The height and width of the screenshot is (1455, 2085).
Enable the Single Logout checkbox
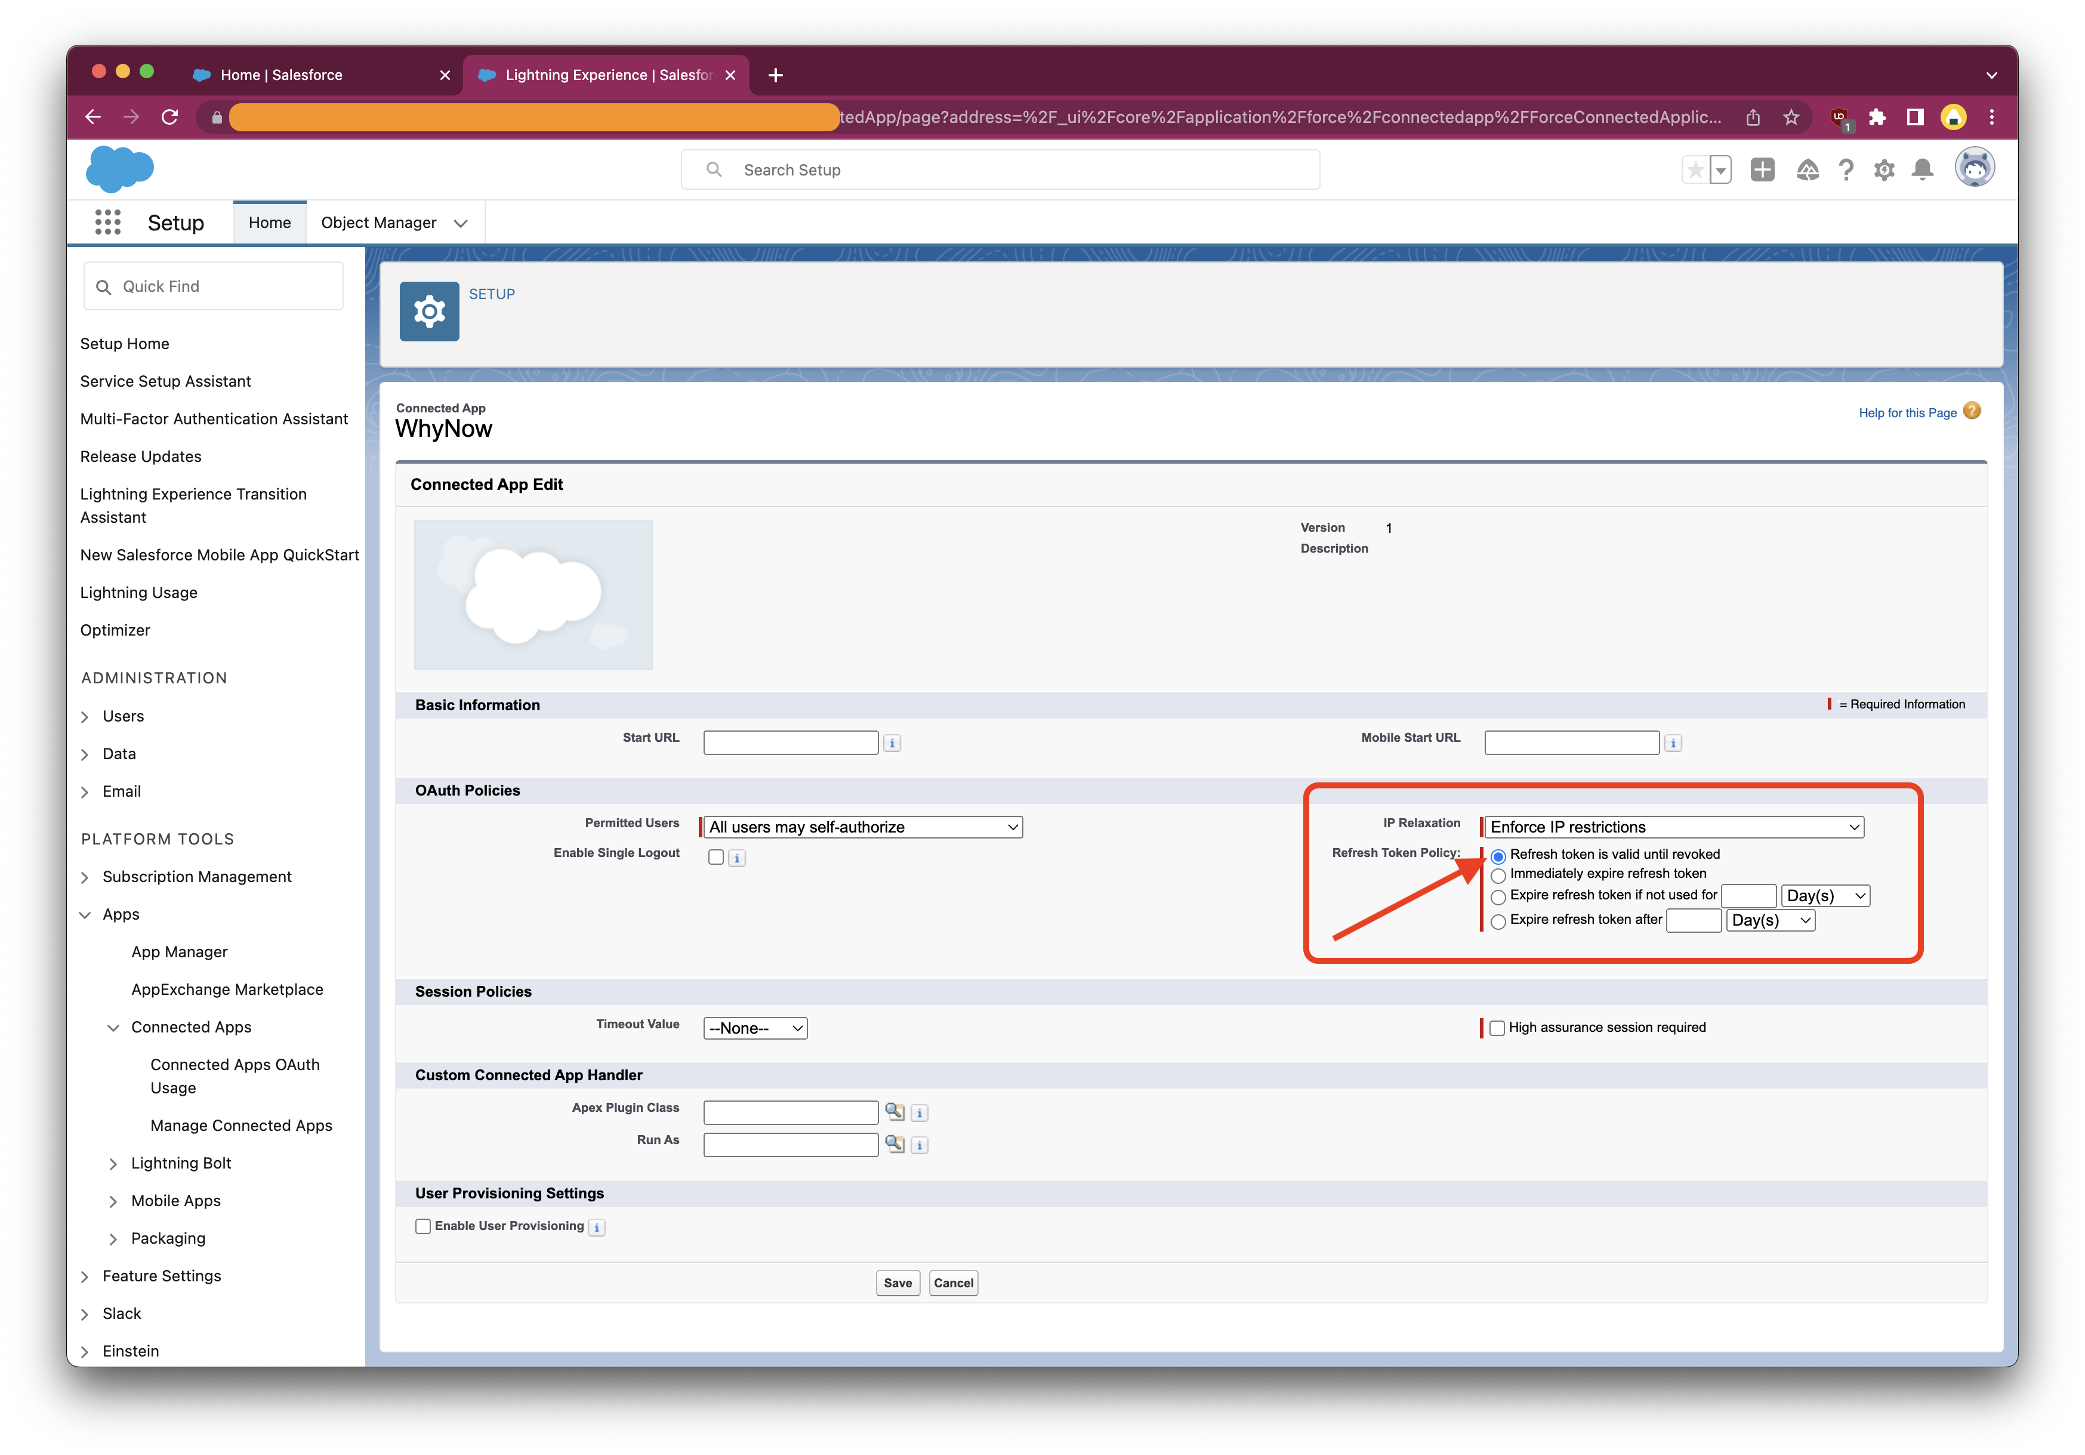click(717, 858)
